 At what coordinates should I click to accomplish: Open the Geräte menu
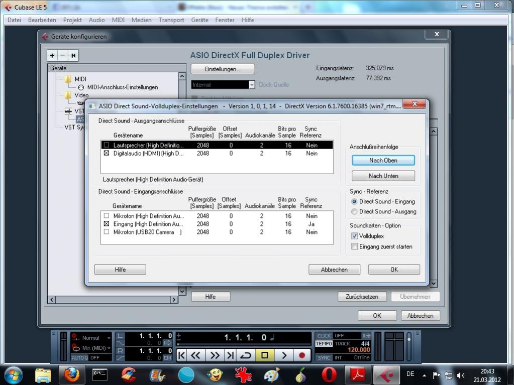199,20
